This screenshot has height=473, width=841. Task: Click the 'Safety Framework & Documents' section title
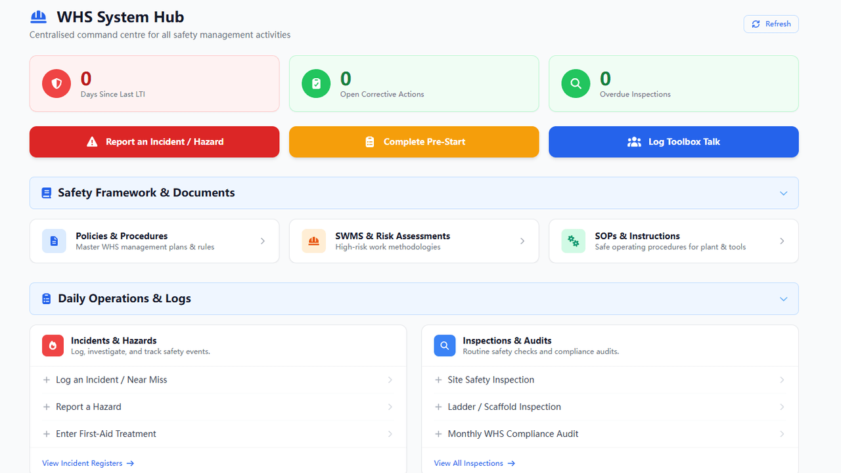pos(147,192)
